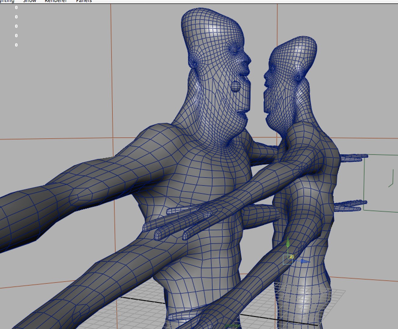
Task: Open the Panels menu
Action: tap(84, 1)
